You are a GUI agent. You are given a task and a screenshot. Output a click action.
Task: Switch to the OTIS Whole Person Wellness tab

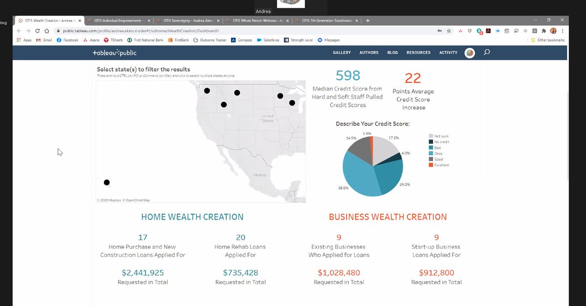point(257,20)
